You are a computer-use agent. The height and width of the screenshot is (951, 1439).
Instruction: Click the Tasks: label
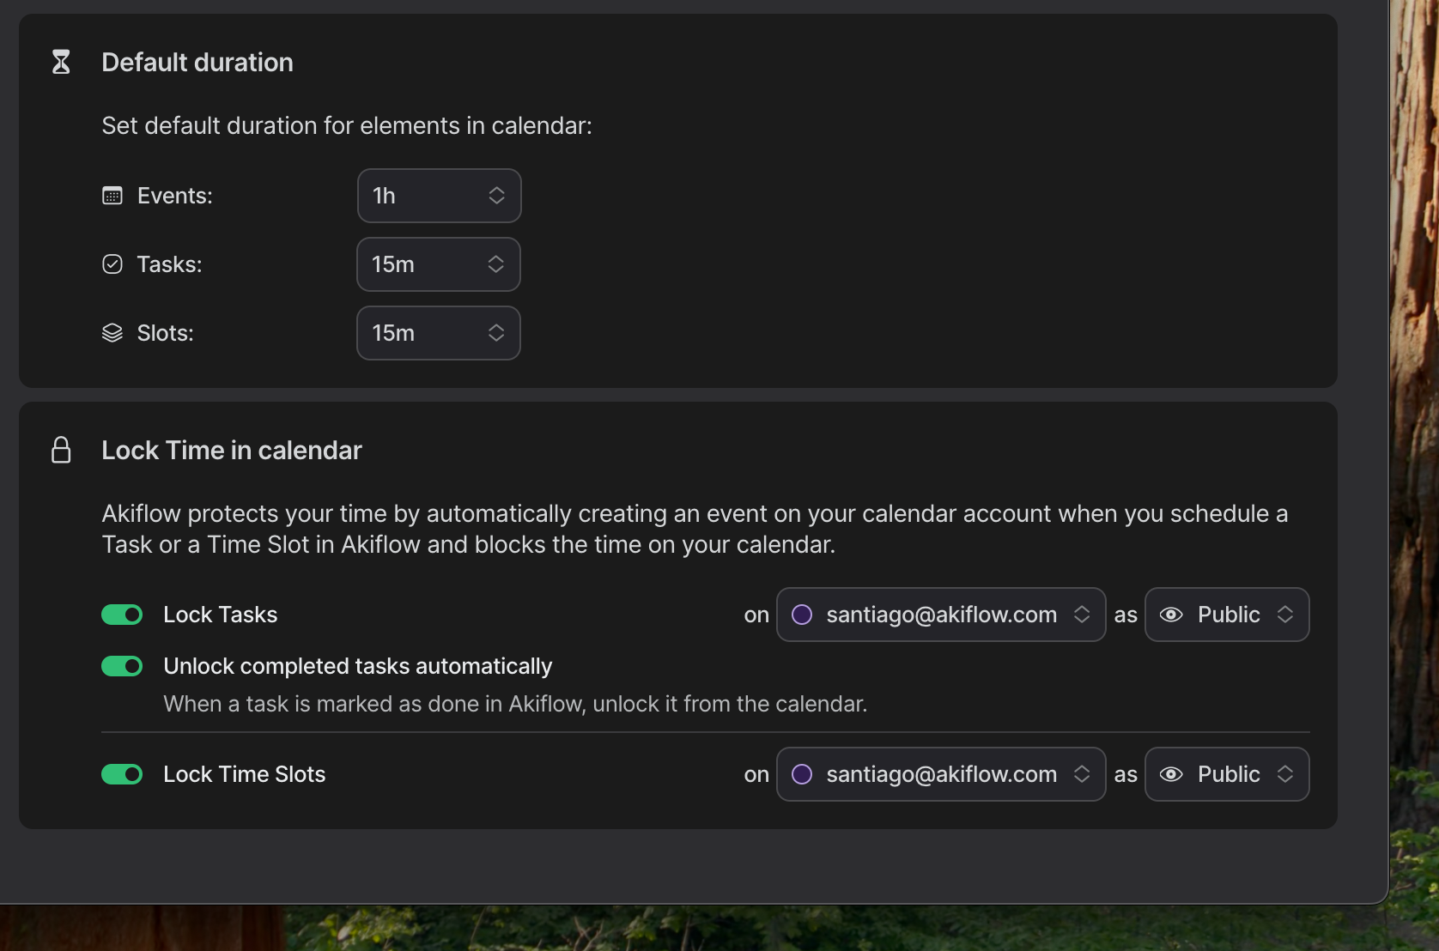(x=170, y=264)
